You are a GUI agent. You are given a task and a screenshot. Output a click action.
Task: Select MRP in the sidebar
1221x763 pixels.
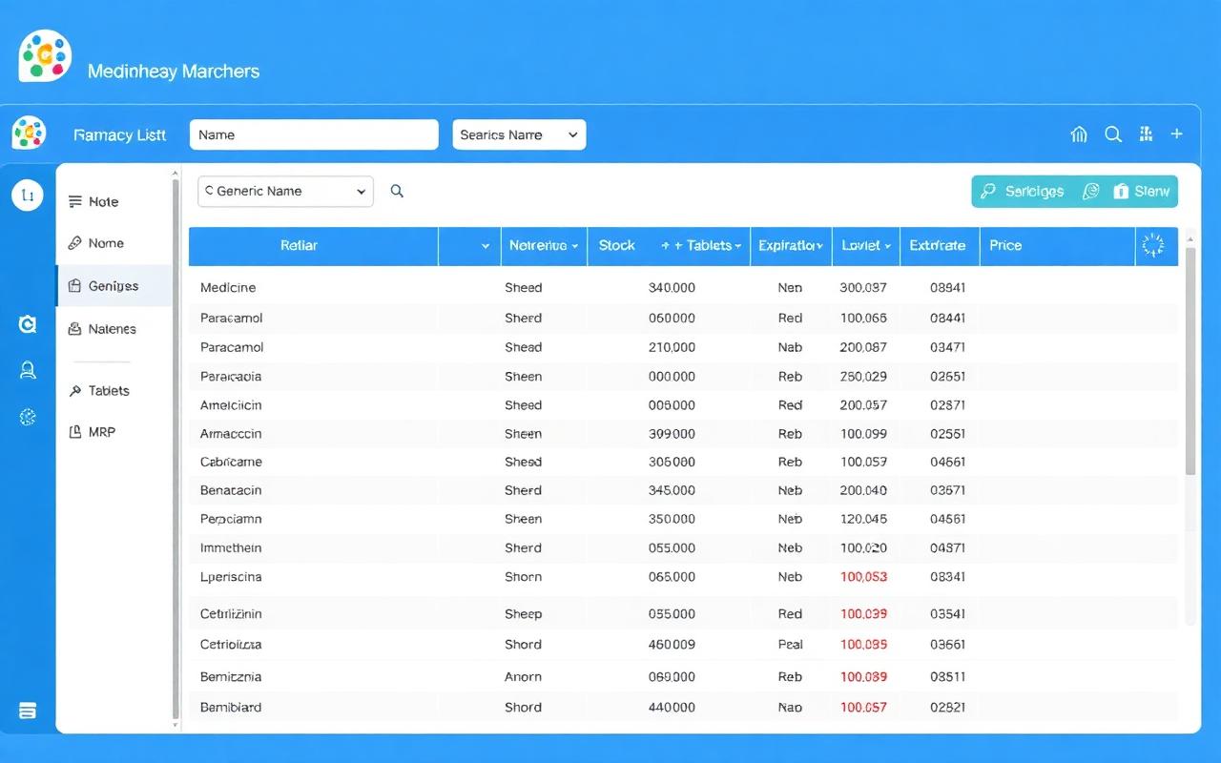[x=101, y=432]
